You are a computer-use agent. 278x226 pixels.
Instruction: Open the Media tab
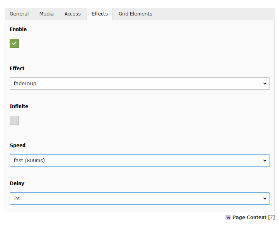click(46, 14)
